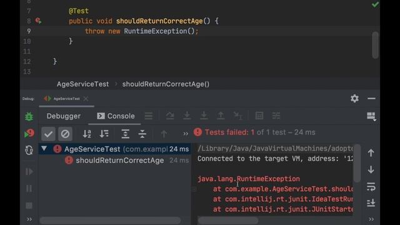Click Run to Cursor in debug toolbar
Viewport: 400px width, 225px height.
coord(238,116)
